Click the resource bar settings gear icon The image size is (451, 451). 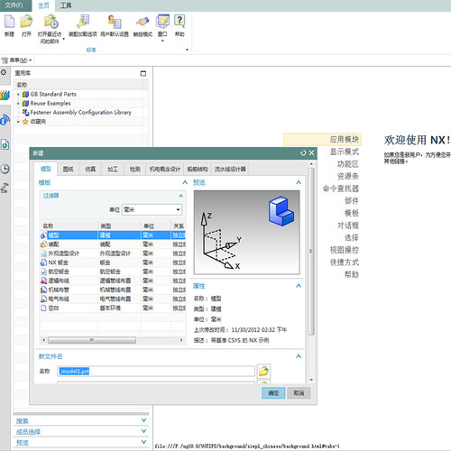point(4,72)
